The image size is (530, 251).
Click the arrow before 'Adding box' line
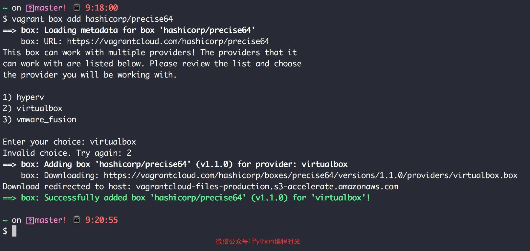point(10,165)
